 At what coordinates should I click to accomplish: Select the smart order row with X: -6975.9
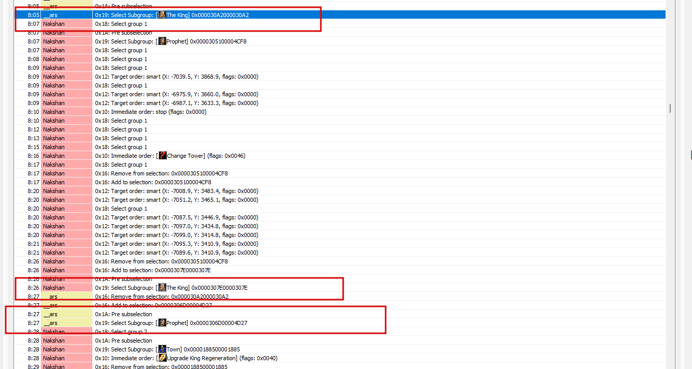point(340,94)
